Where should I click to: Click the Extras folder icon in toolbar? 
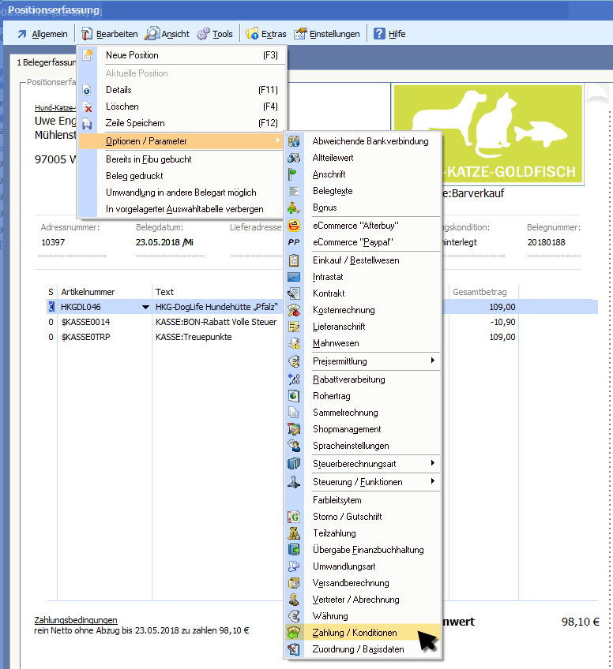(252, 34)
